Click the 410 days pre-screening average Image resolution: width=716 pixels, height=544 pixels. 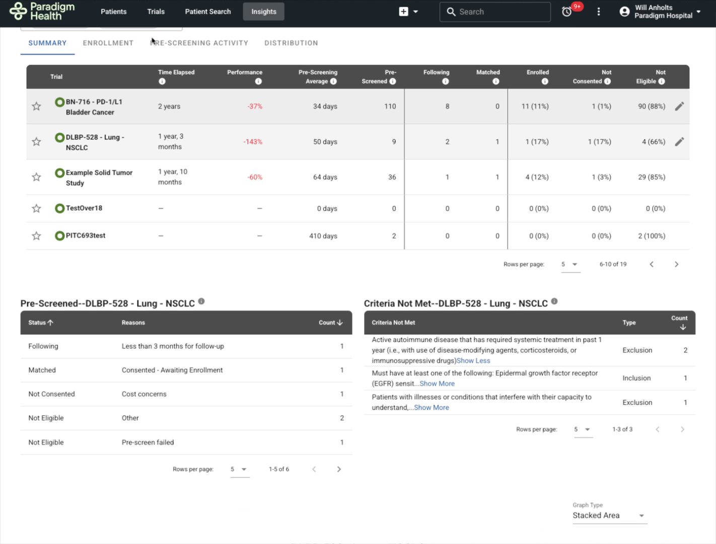point(323,236)
